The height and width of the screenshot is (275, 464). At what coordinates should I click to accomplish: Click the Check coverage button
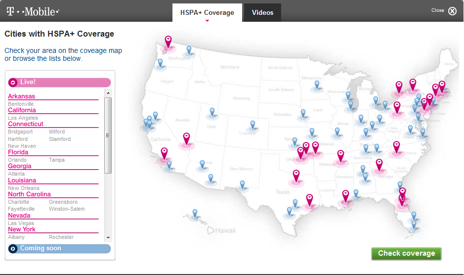pyautogui.click(x=406, y=254)
